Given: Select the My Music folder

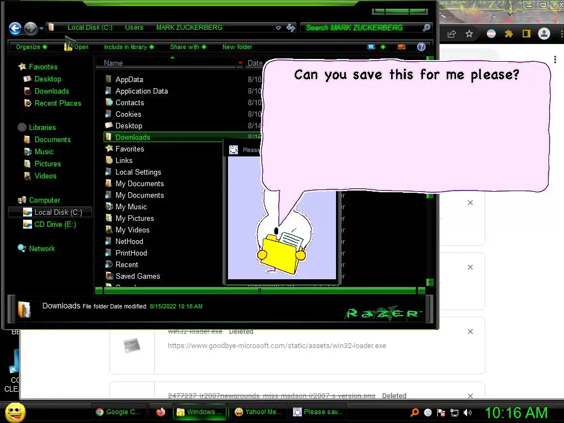Looking at the screenshot, I should click(131, 207).
